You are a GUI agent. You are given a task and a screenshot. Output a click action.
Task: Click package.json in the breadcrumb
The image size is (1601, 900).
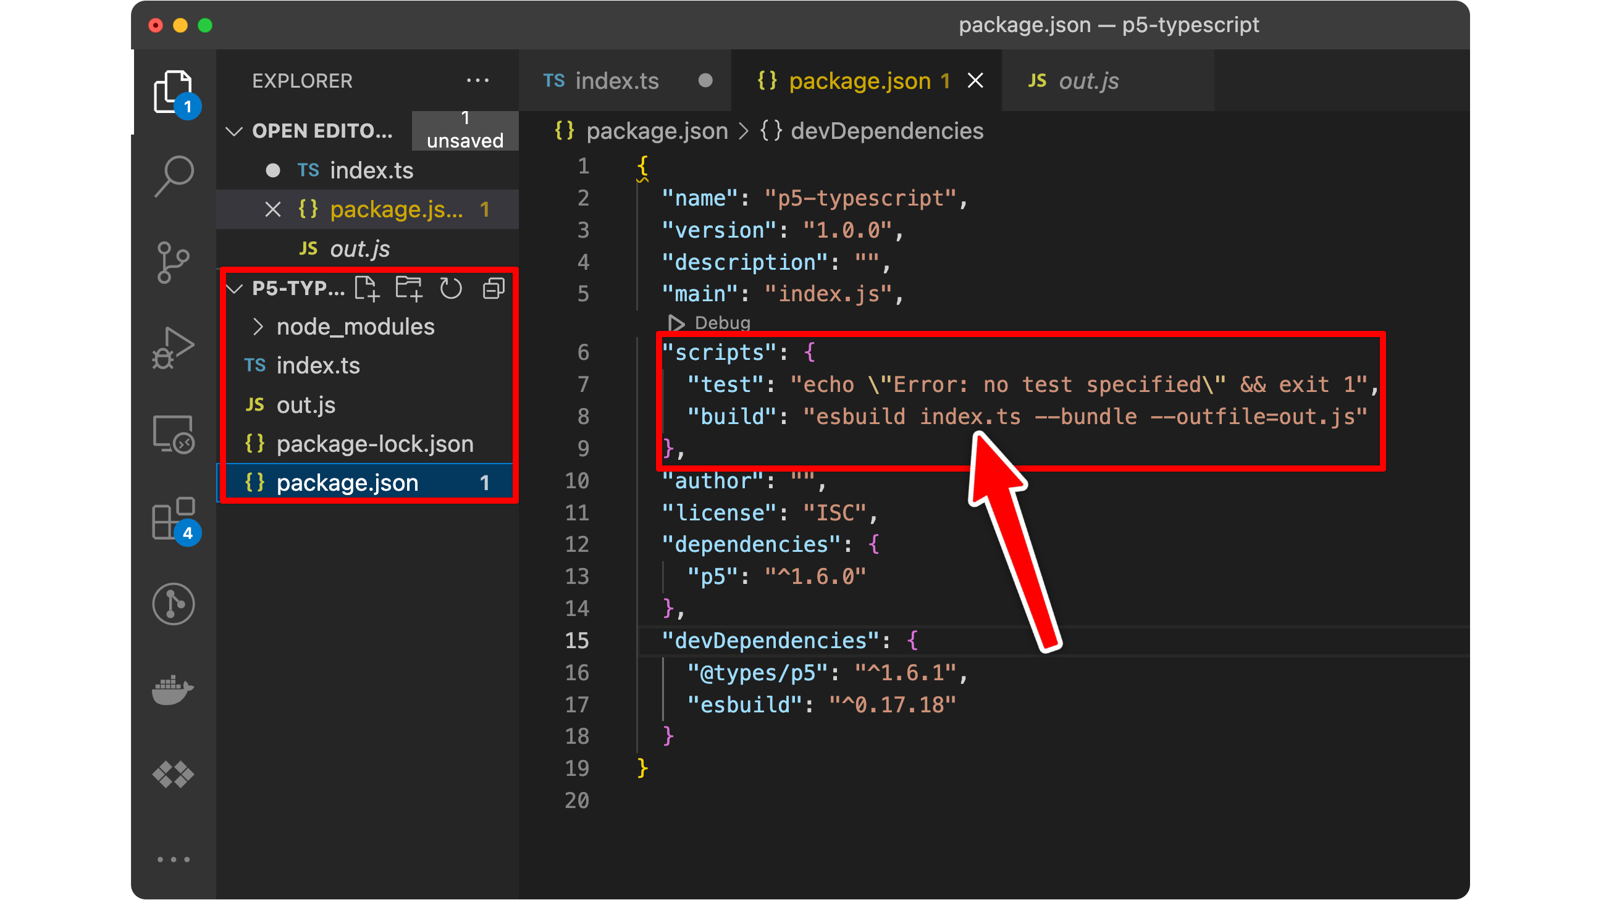[x=657, y=131]
